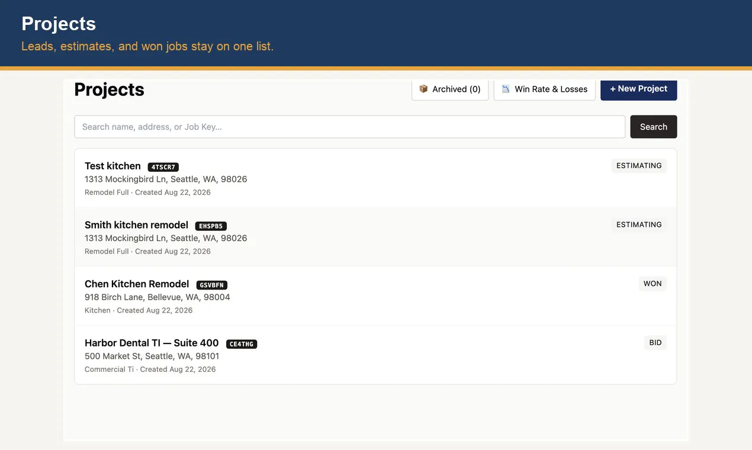This screenshot has width=752, height=450.
Task: Open the Chen Kitchen Remodel project
Action: 375,296
